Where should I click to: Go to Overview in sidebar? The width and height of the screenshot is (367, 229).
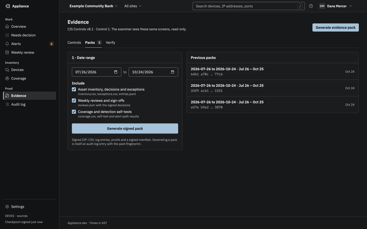pyautogui.click(x=30, y=26)
